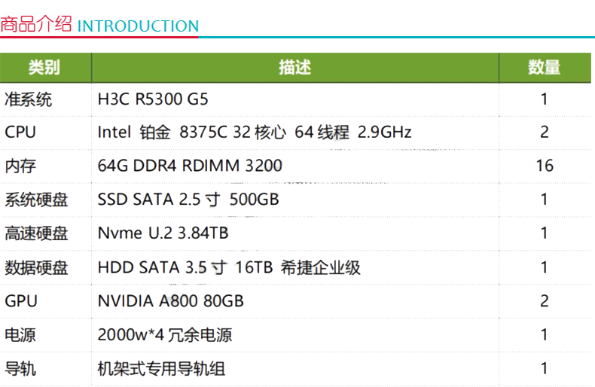Image resolution: width=595 pixels, height=387 pixels.
Task: Click the memory quantity value 16
Action: pos(545,166)
